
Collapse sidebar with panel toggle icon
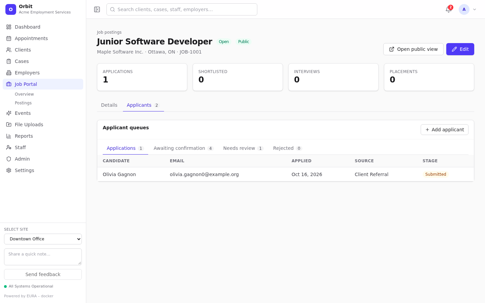97,9
